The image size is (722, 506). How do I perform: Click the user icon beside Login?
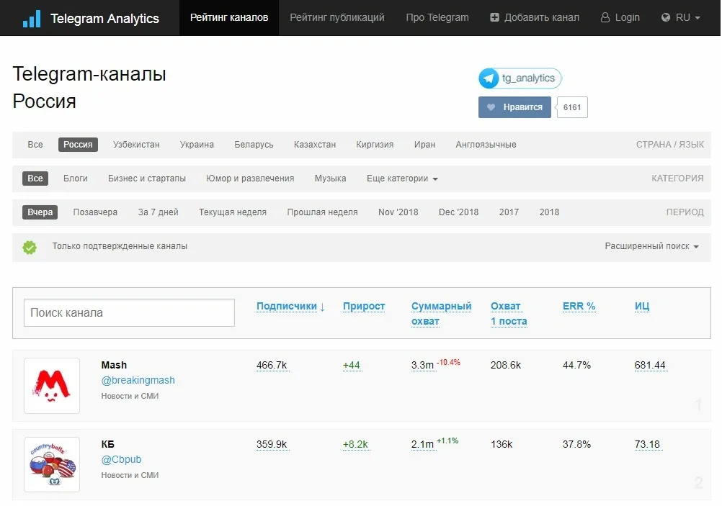pyautogui.click(x=605, y=17)
